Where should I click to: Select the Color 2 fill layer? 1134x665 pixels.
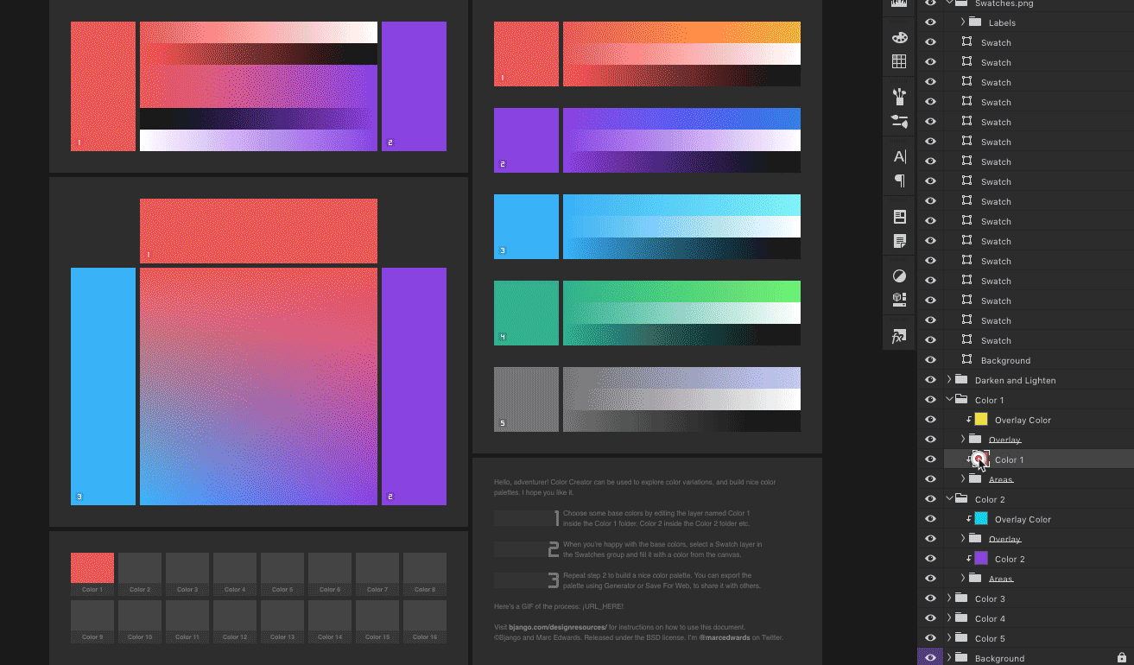tap(1010, 559)
